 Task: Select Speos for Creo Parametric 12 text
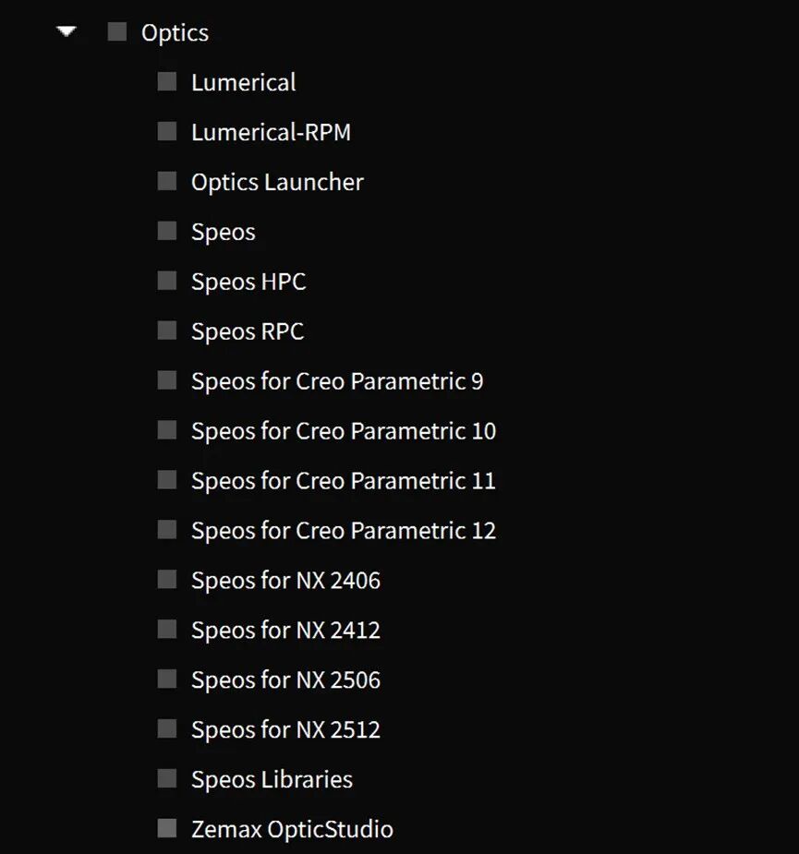tap(344, 531)
